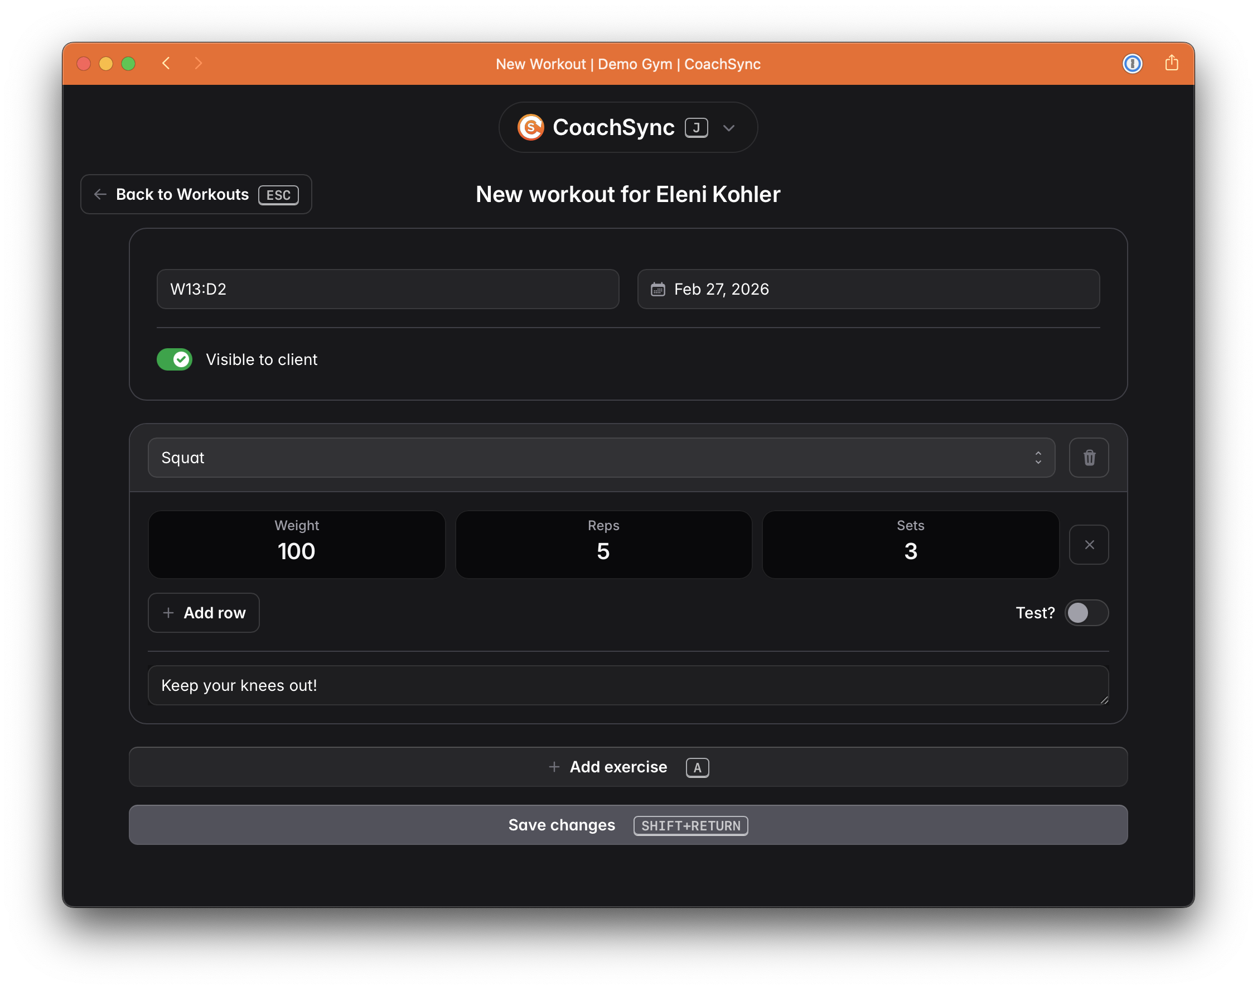The width and height of the screenshot is (1257, 990).
Task: Click the share icon in the title bar
Action: [x=1171, y=64]
